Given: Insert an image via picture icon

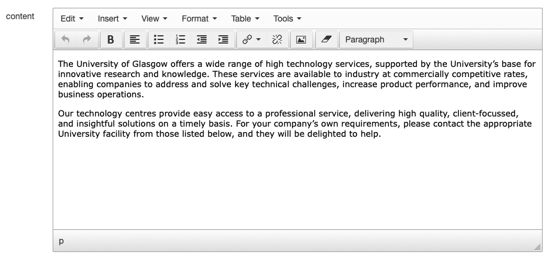Looking at the screenshot, I should [301, 39].
